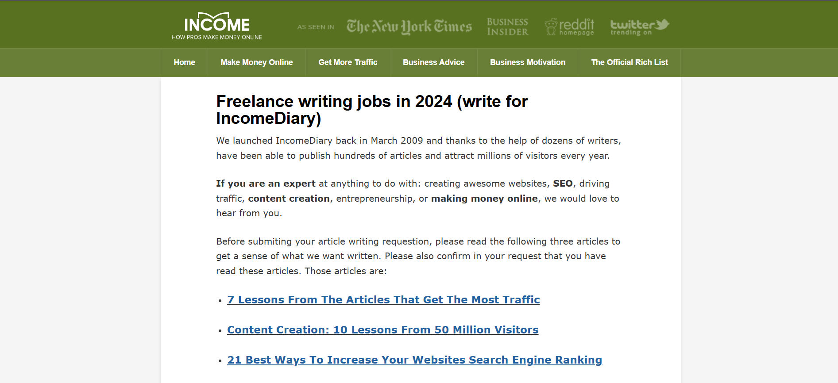Open the Get More Traffic section
Viewport: 838px width, 383px height.
point(348,62)
